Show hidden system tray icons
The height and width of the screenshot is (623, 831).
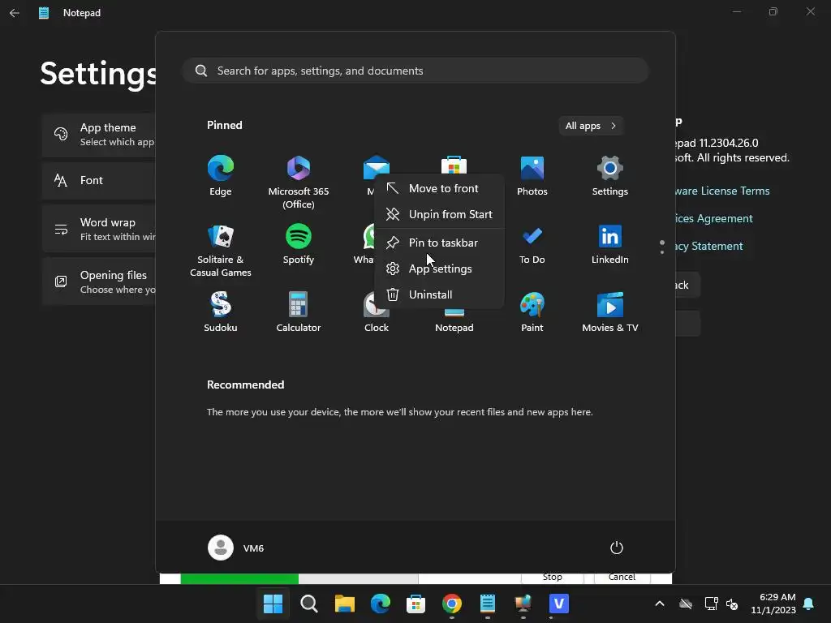[660, 604]
